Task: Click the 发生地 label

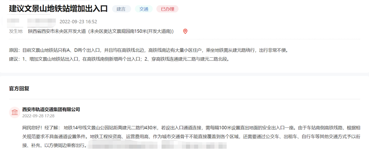Action: [x=16, y=31]
